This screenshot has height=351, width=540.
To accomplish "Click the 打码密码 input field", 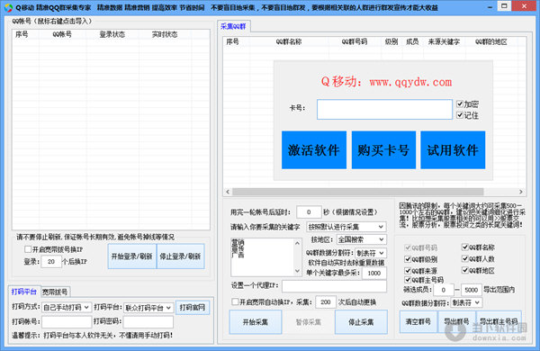I will 148,321.
